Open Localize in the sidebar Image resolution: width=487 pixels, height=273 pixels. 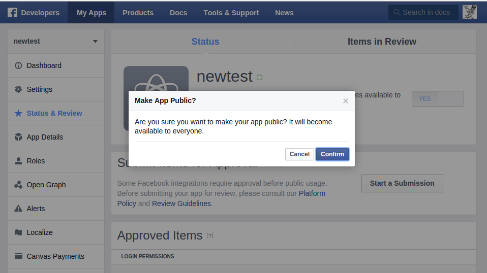(56, 232)
